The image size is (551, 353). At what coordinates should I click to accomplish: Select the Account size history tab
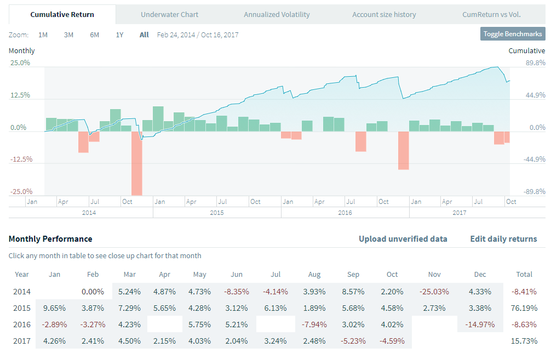(384, 14)
